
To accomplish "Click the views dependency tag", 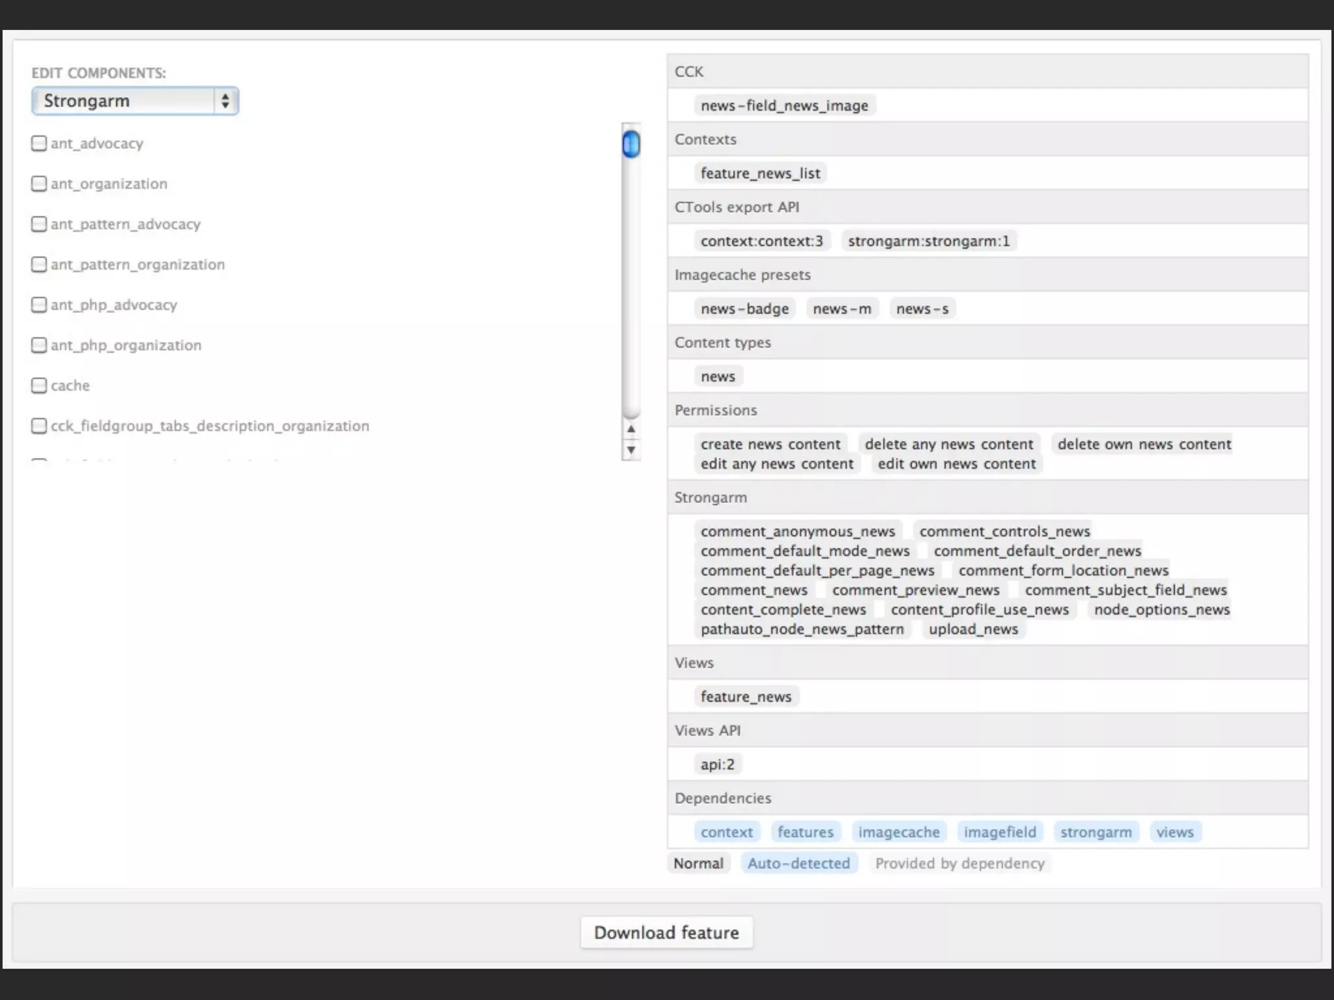I will 1175,832.
